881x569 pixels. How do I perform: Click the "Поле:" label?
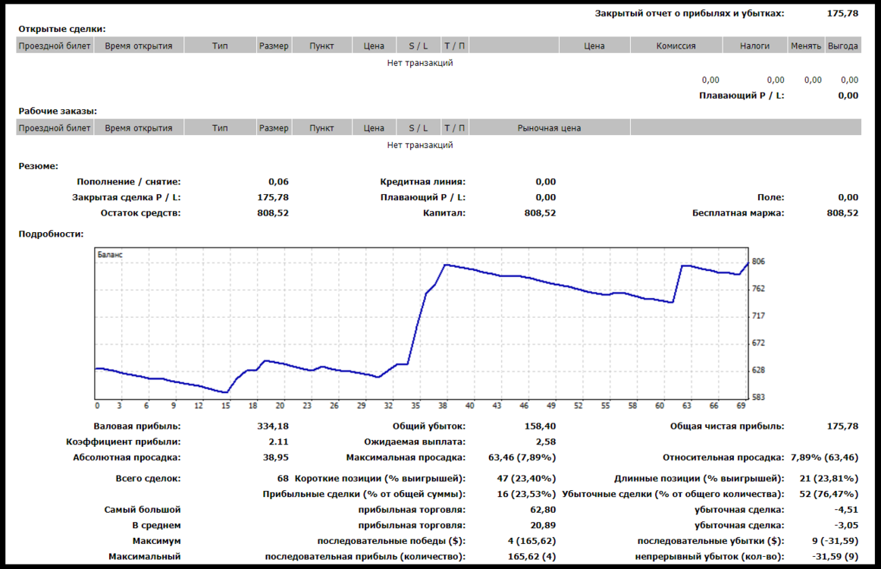(x=770, y=197)
